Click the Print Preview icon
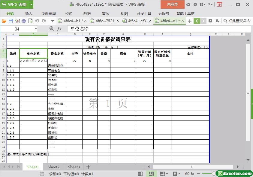The image size is (253, 177). click(30, 21)
